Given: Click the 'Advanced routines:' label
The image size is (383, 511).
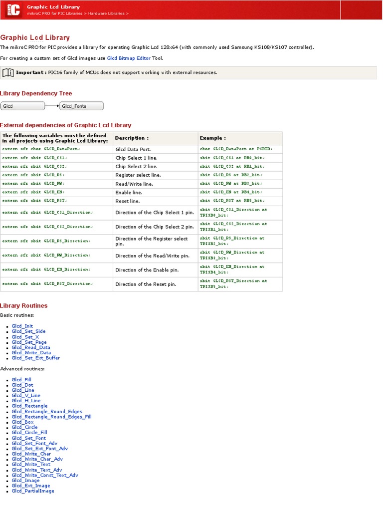Looking at the screenshot, I should (22, 369).
